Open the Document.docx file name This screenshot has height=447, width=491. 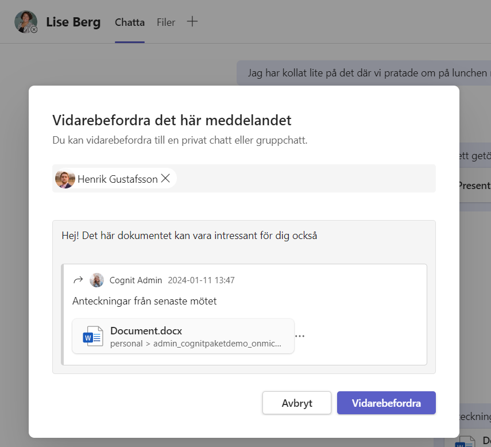tap(146, 331)
